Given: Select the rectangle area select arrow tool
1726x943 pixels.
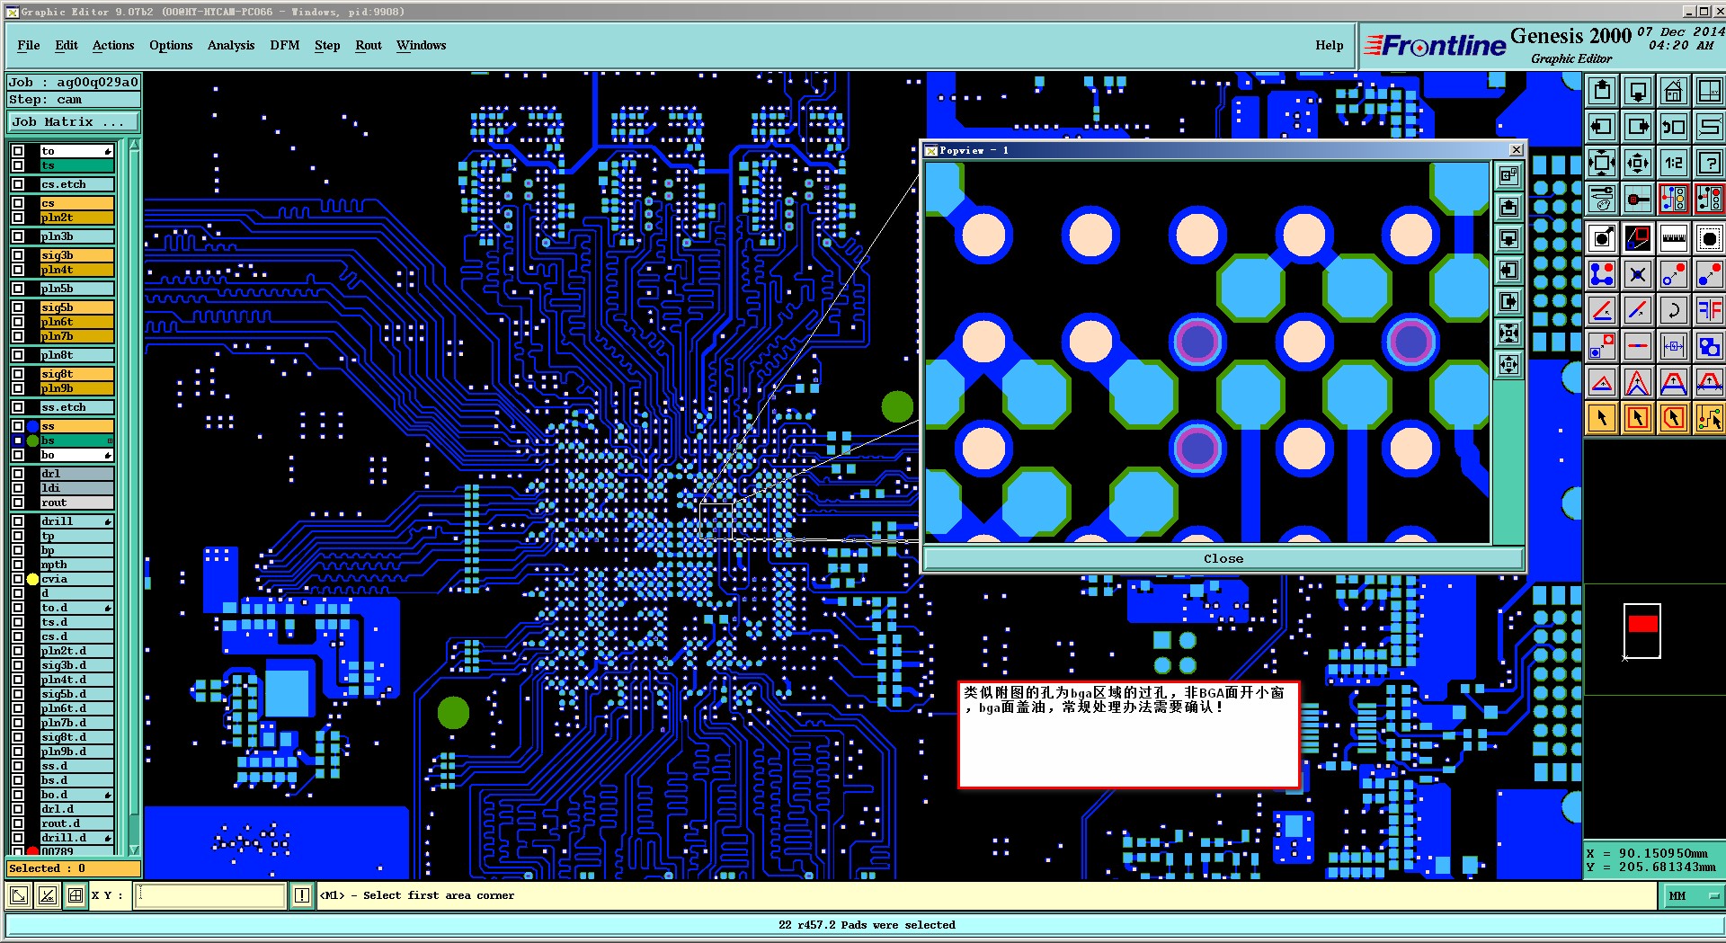Looking at the screenshot, I should [1638, 418].
